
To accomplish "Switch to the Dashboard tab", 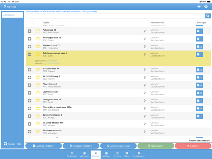I will (72, 154).
